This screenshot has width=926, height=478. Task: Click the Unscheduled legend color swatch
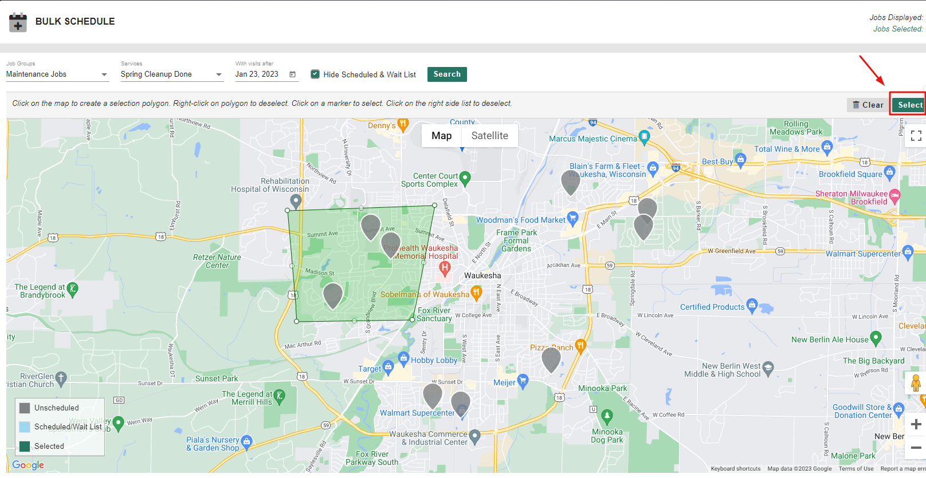point(25,408)
